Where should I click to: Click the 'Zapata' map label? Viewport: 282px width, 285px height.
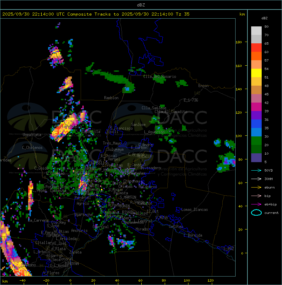[x=75, y=252]
